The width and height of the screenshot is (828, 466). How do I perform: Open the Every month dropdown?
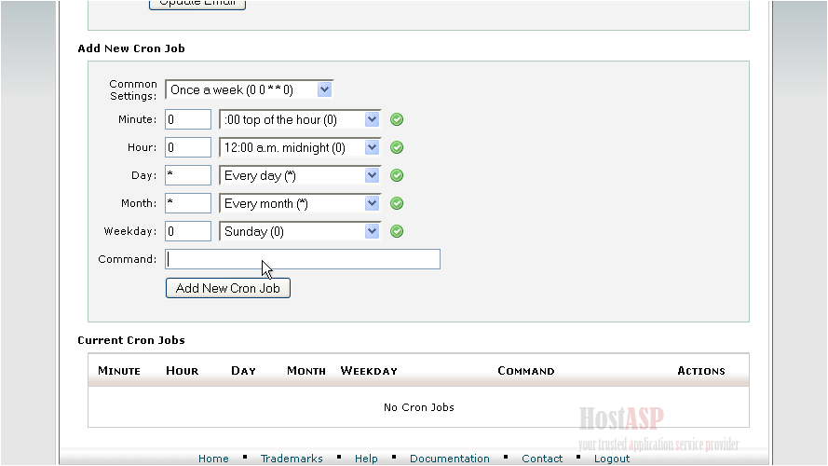[x=300, y=203]
